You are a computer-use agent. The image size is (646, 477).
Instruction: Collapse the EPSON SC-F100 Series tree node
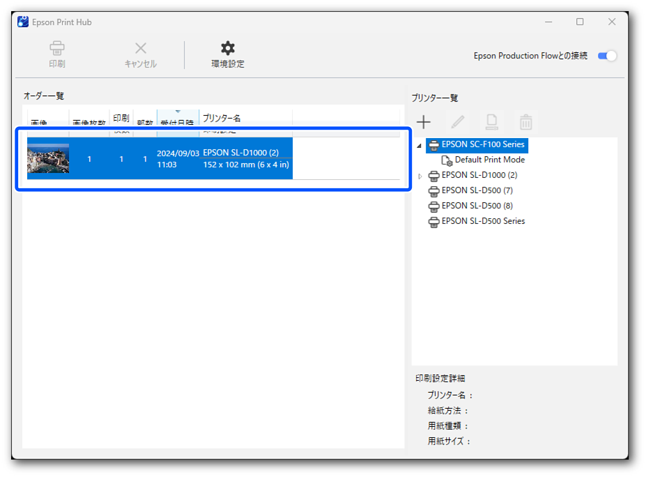420,145
